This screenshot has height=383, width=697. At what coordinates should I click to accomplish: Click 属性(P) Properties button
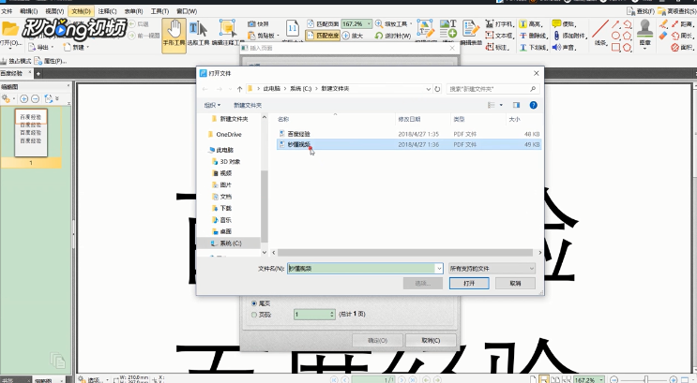point(51,61)
